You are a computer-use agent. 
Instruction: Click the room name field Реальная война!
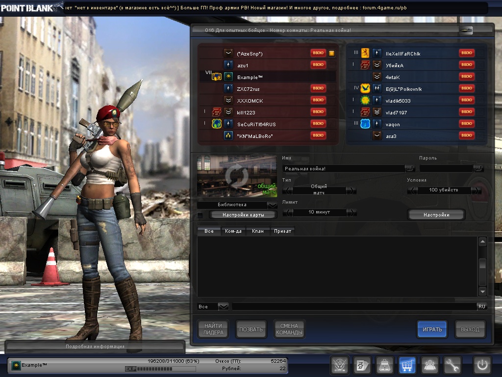click(343, 169)
